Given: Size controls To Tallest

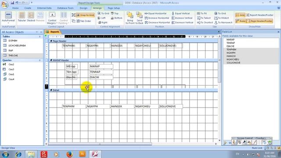Looking at the screenshot, I should [204, 18].
